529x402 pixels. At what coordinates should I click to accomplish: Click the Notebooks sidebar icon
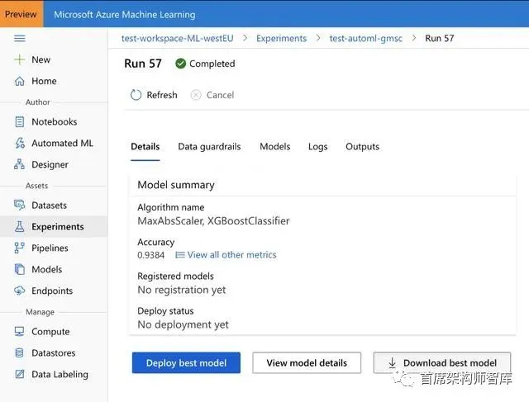pyautogui.click(x=20, y=121)
